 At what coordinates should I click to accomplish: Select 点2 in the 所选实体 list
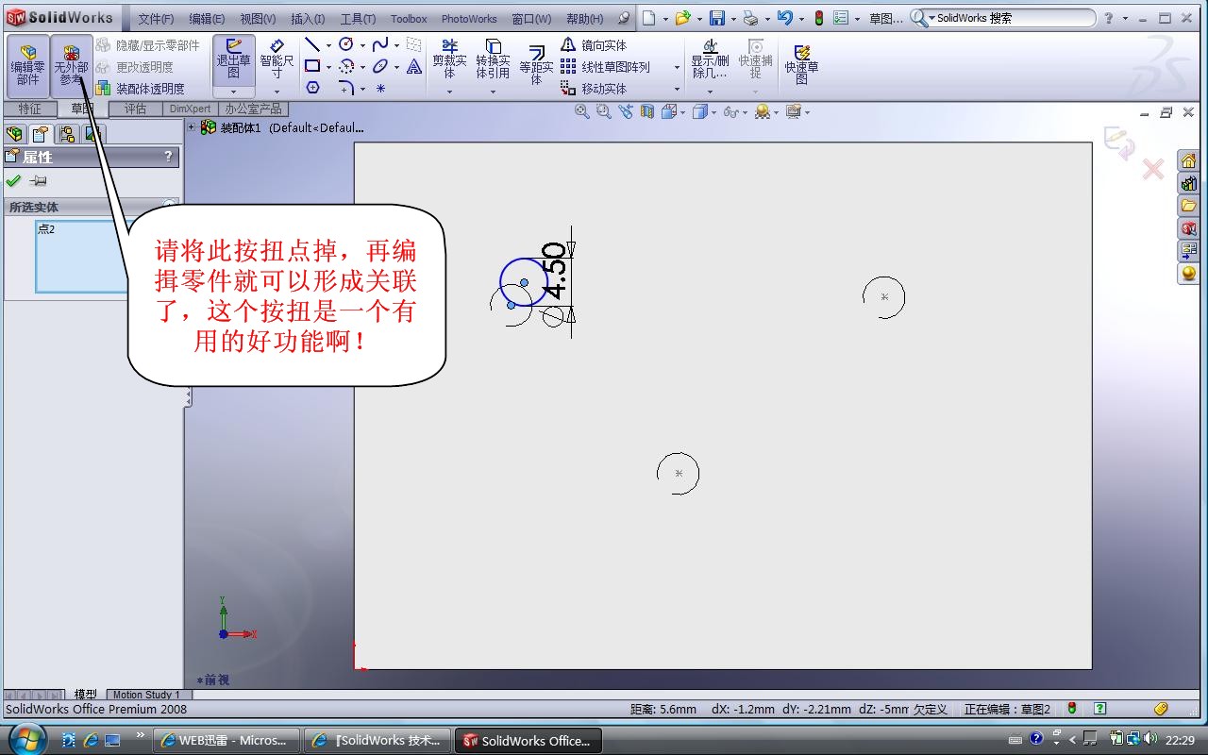46,229
